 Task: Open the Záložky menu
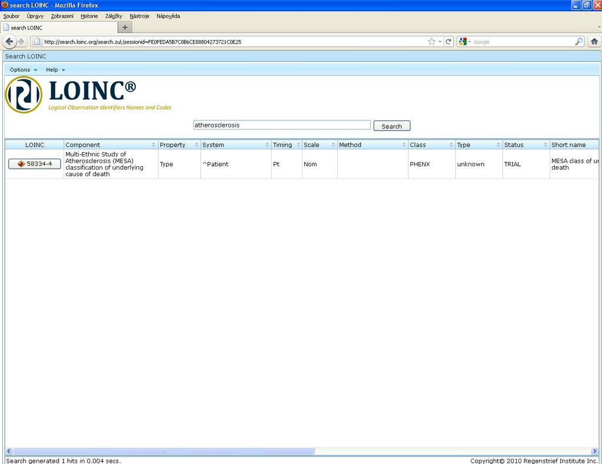114,16
